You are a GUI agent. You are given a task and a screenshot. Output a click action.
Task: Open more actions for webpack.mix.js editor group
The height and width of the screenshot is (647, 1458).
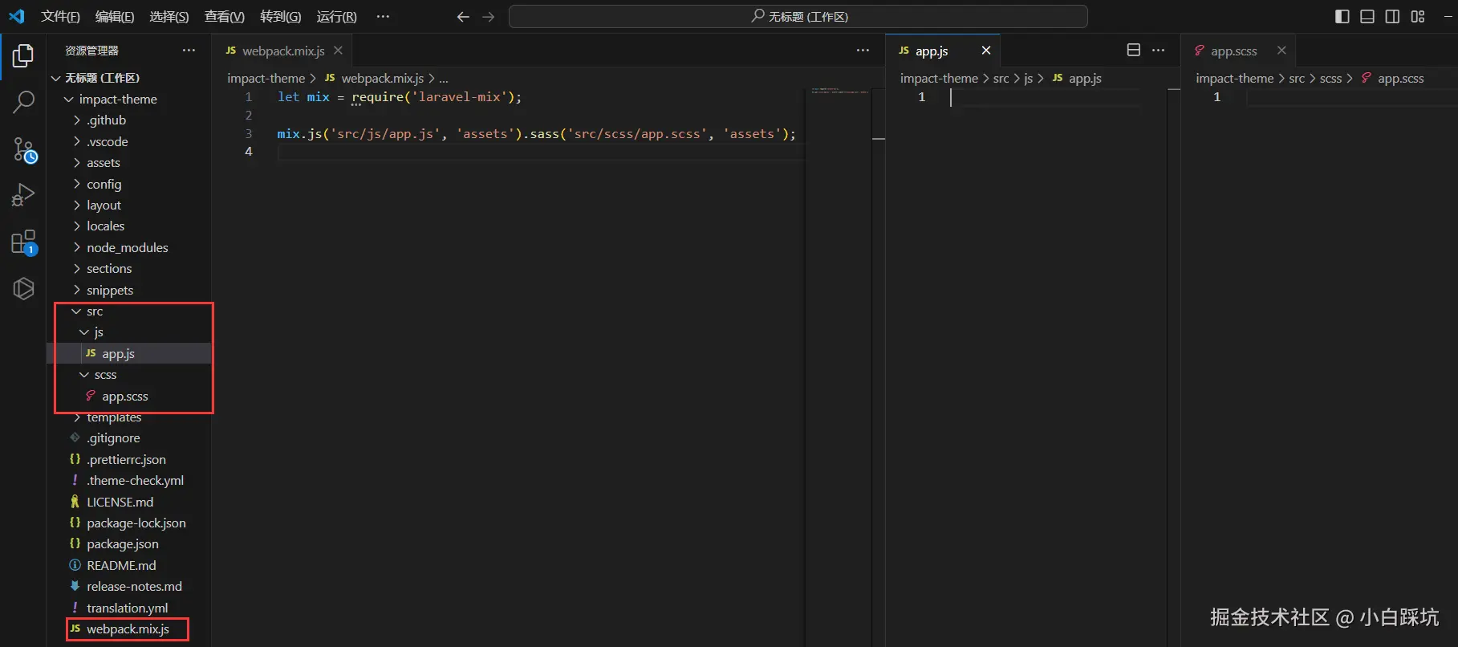(863, 50)
